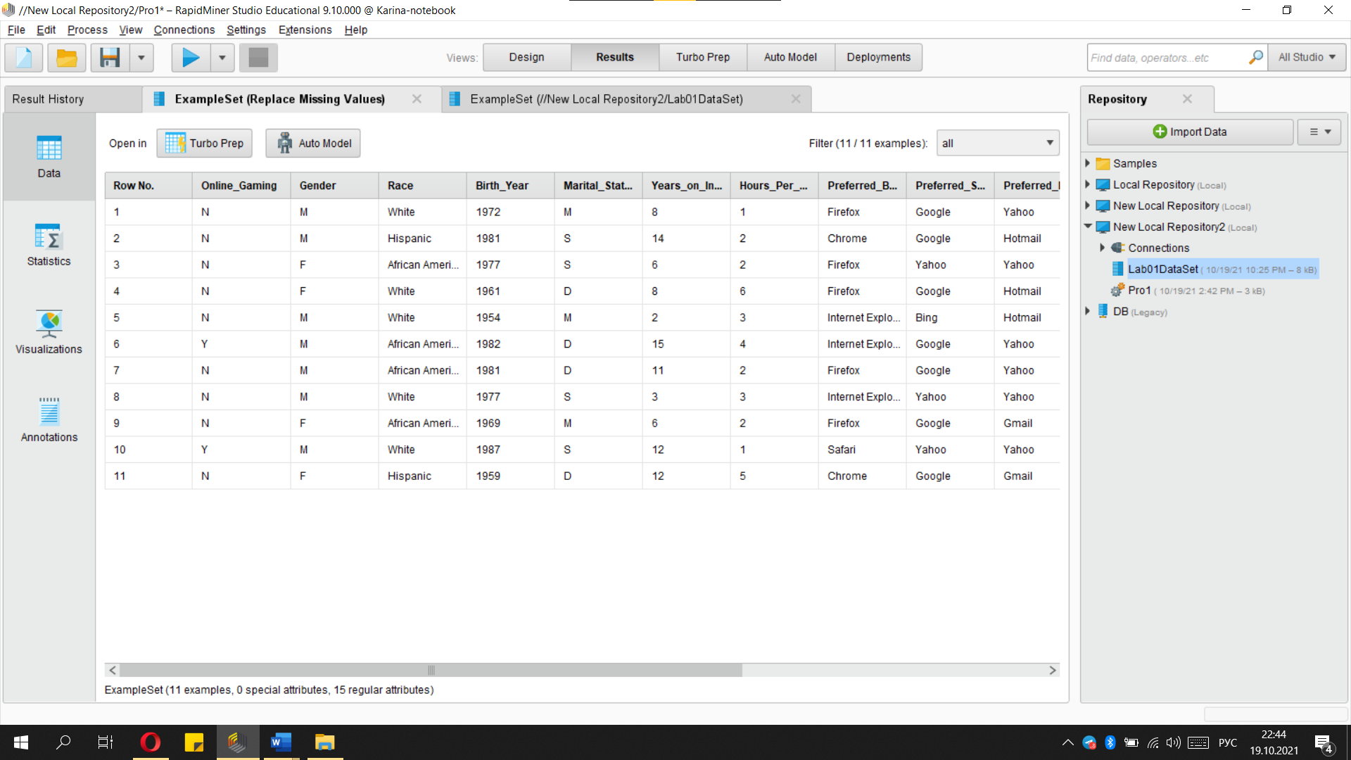Image resolution: width=1351 pixels, height=760 pixels.
Task: Expand the New Local Repository node
Action: [1088, 205]
